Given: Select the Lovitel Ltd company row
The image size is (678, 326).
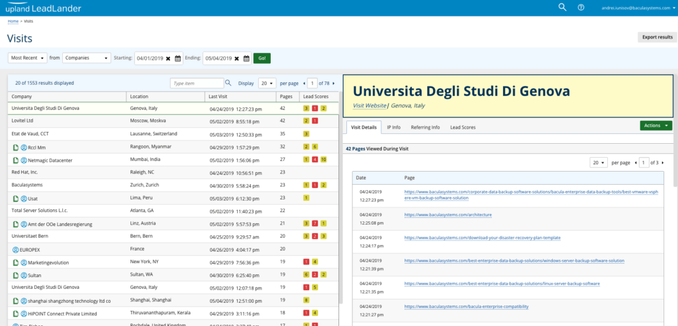Looking at the screenshot, I should 173,121.
